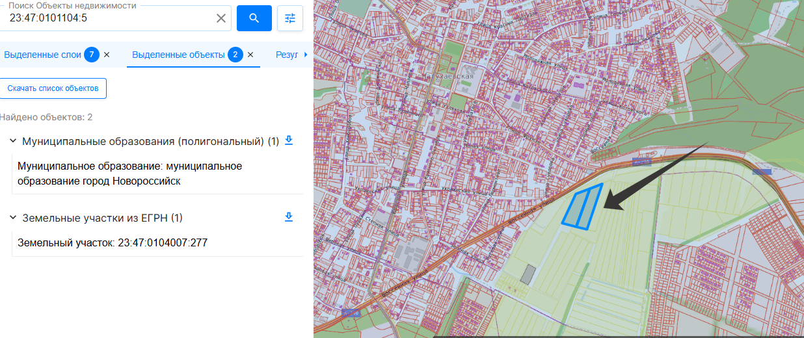Close the Выделенные объекты tab
The width and height of the screenshot is (804, 338).
(x=250, y=55)
